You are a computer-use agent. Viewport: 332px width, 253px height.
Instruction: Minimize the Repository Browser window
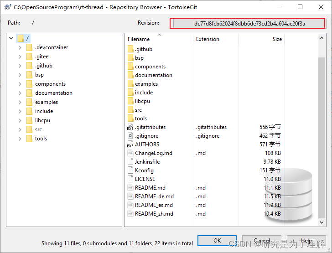(x=280, y=7)
